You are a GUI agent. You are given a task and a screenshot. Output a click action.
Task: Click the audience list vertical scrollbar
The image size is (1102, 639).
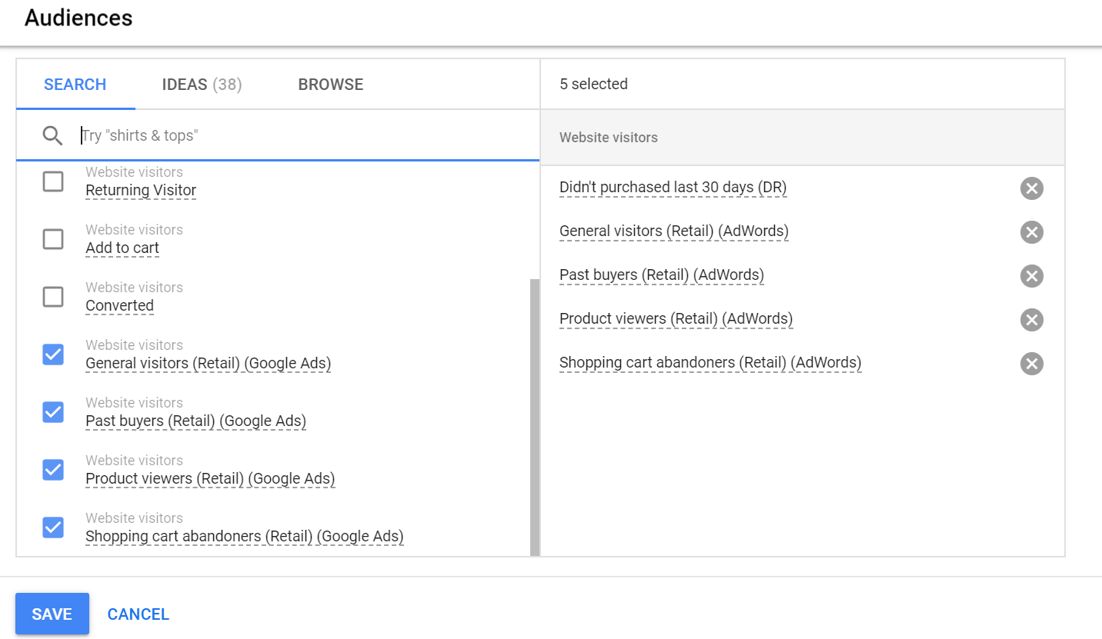pos(535,415)
